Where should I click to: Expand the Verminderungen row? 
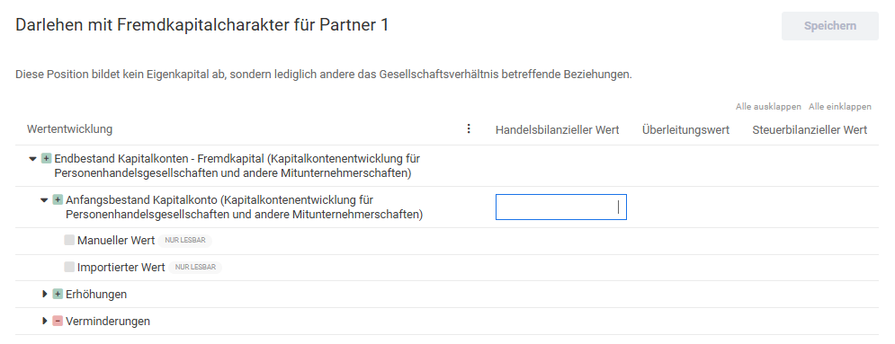coord(44,321)
